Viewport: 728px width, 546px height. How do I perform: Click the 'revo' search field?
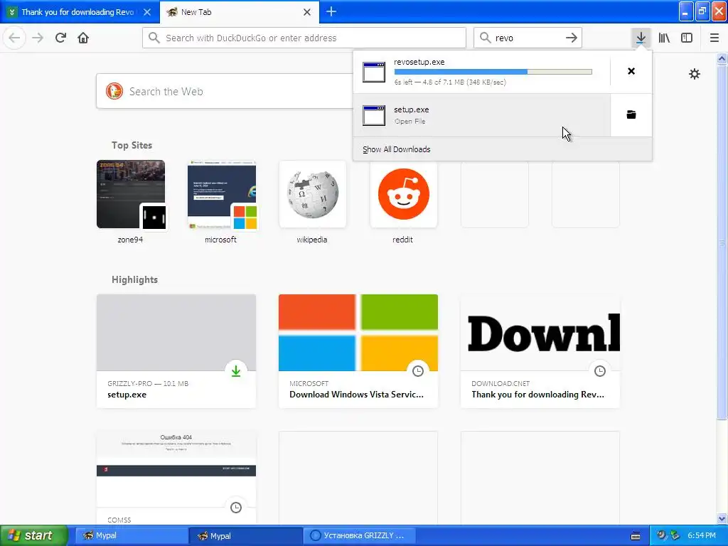click(x=528, y=38)
